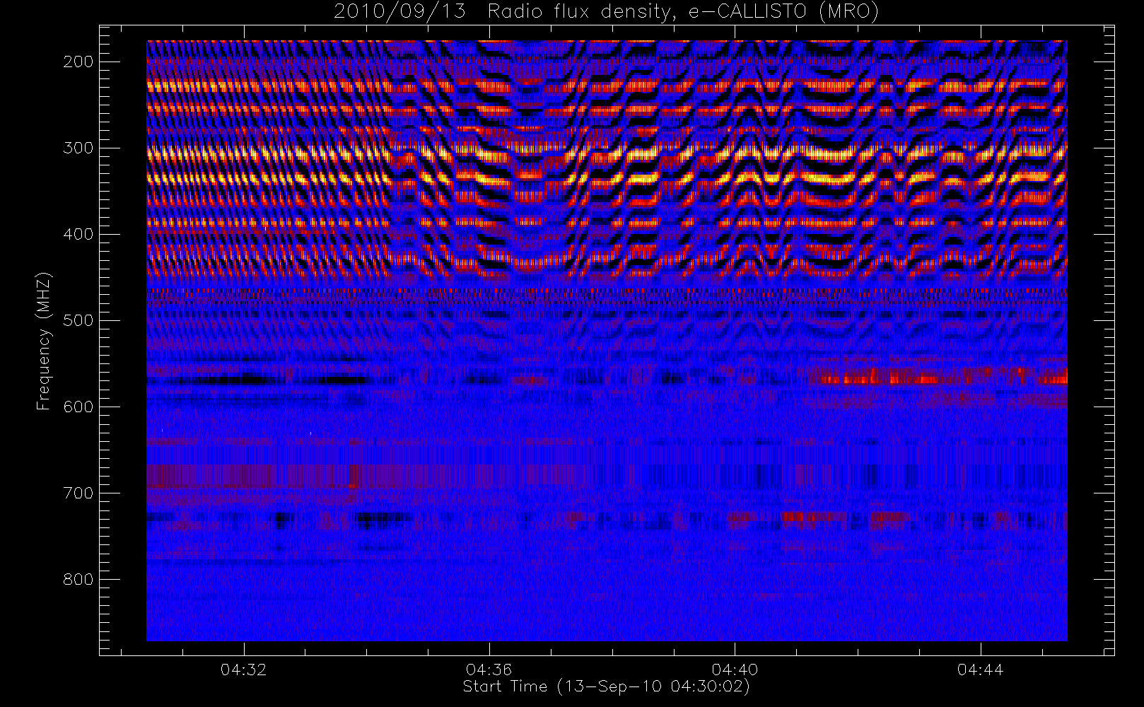
Task: Click the 04:44 time tick label
Action: point(981,670)
